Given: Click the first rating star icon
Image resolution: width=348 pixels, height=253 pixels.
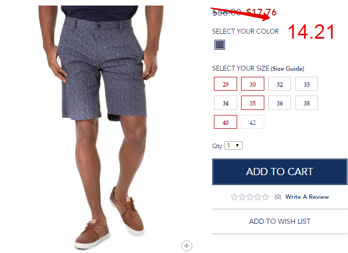Looking at the screenshot, I should coord(234,197).
